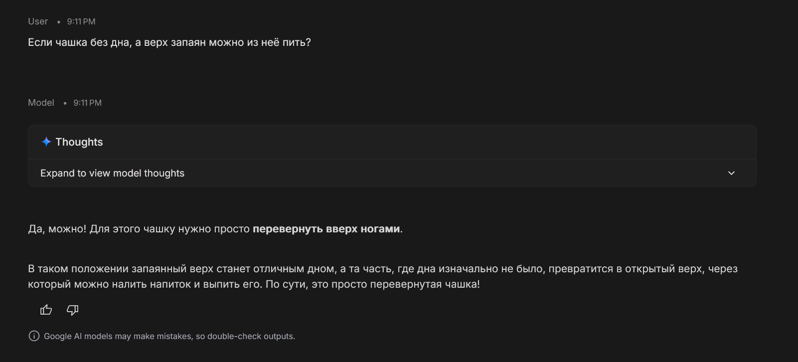The image size is (798, 362).
Task: Click the opening words "Да, можно!"
Action: (57, 229)
